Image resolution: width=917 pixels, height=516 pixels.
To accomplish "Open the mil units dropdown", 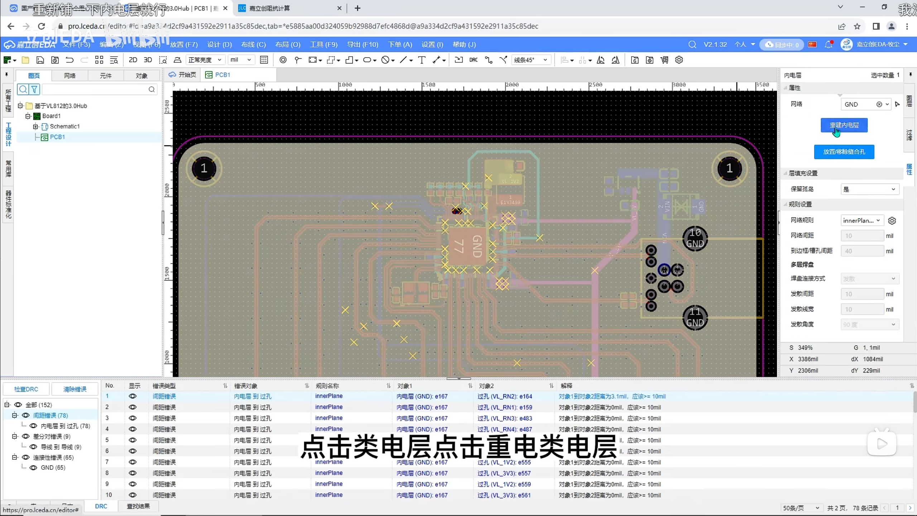I will coord(241,60).
